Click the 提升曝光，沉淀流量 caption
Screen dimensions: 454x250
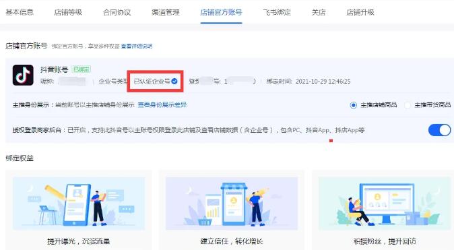(x=79, y=241)
